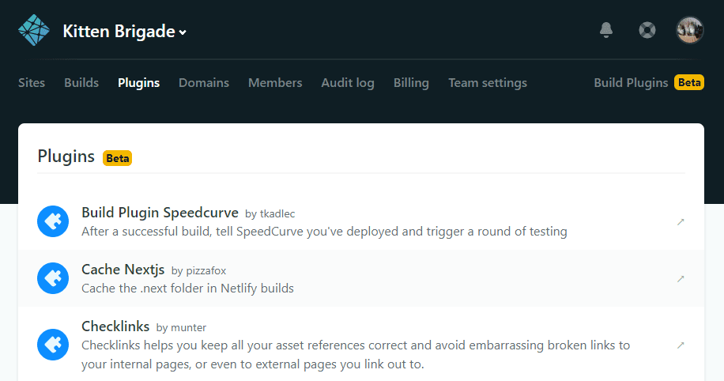Screen dimensions: 724x381
Task: Open the Checklinks plugin title
Action: [115, 326]
